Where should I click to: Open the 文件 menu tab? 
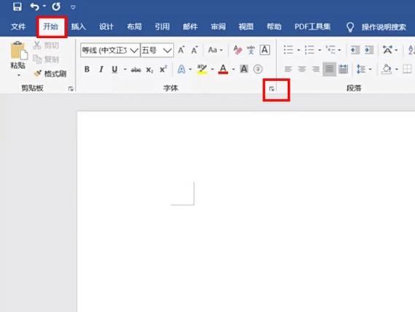[x=18, y=27]
